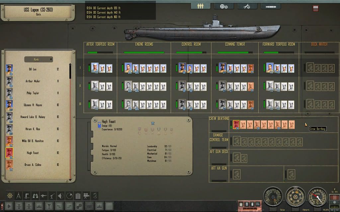Select Ulysses H. Hayes in the crew list
Viewport: 340px width, 212px height.
33,105
